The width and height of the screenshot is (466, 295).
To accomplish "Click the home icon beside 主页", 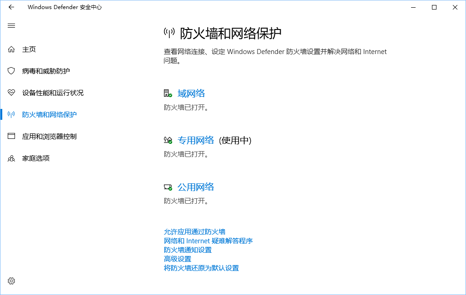I will [x=11, y=49].
